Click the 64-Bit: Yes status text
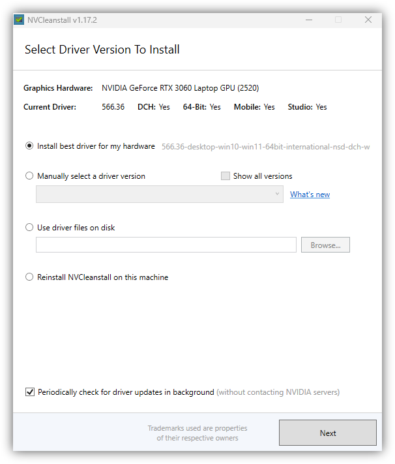The image size is (395, 464). pos(202,107)
